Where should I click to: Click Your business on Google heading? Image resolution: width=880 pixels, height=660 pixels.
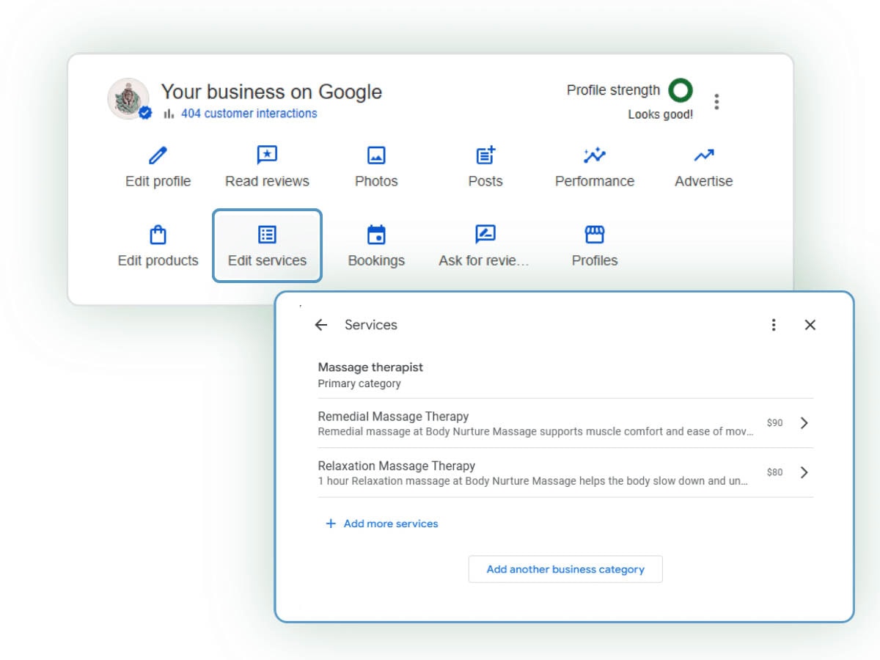click(x=271, y=92)
